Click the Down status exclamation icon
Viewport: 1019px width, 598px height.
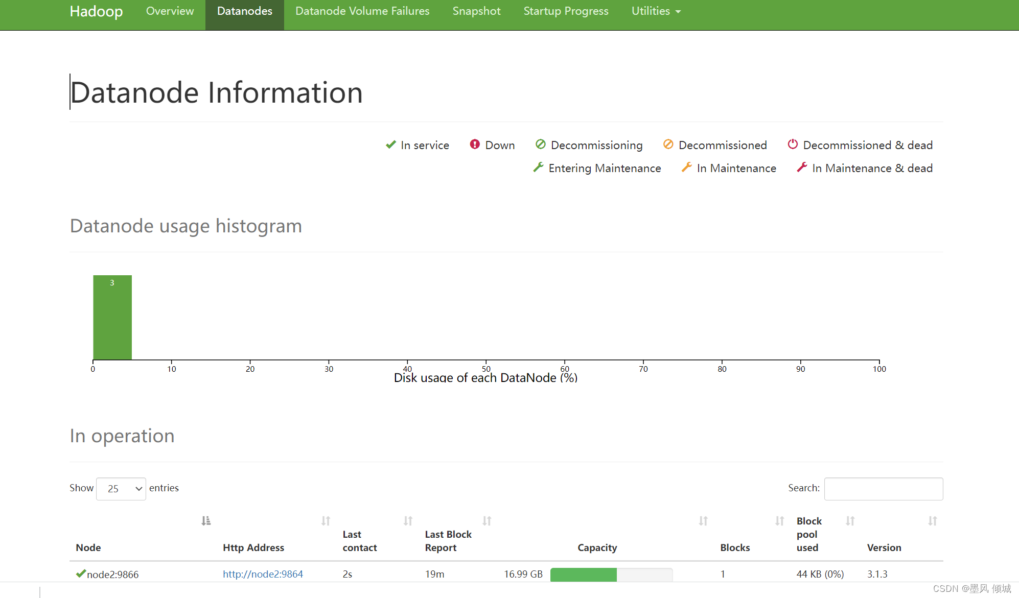475,145
